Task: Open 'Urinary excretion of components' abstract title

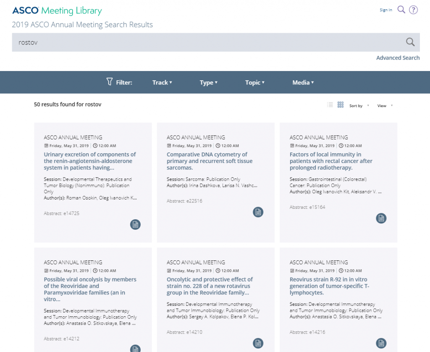Action: click(x=90, y=161)
